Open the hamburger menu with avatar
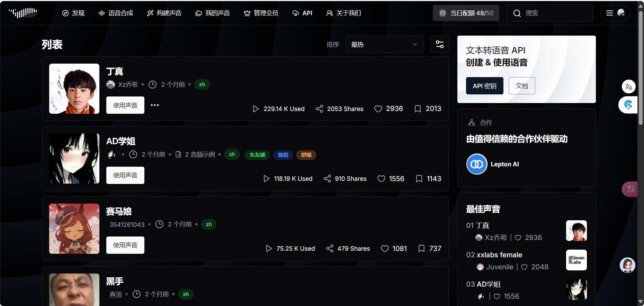The height and width of the screenshot is (306, 644). [x=615, y=13]
